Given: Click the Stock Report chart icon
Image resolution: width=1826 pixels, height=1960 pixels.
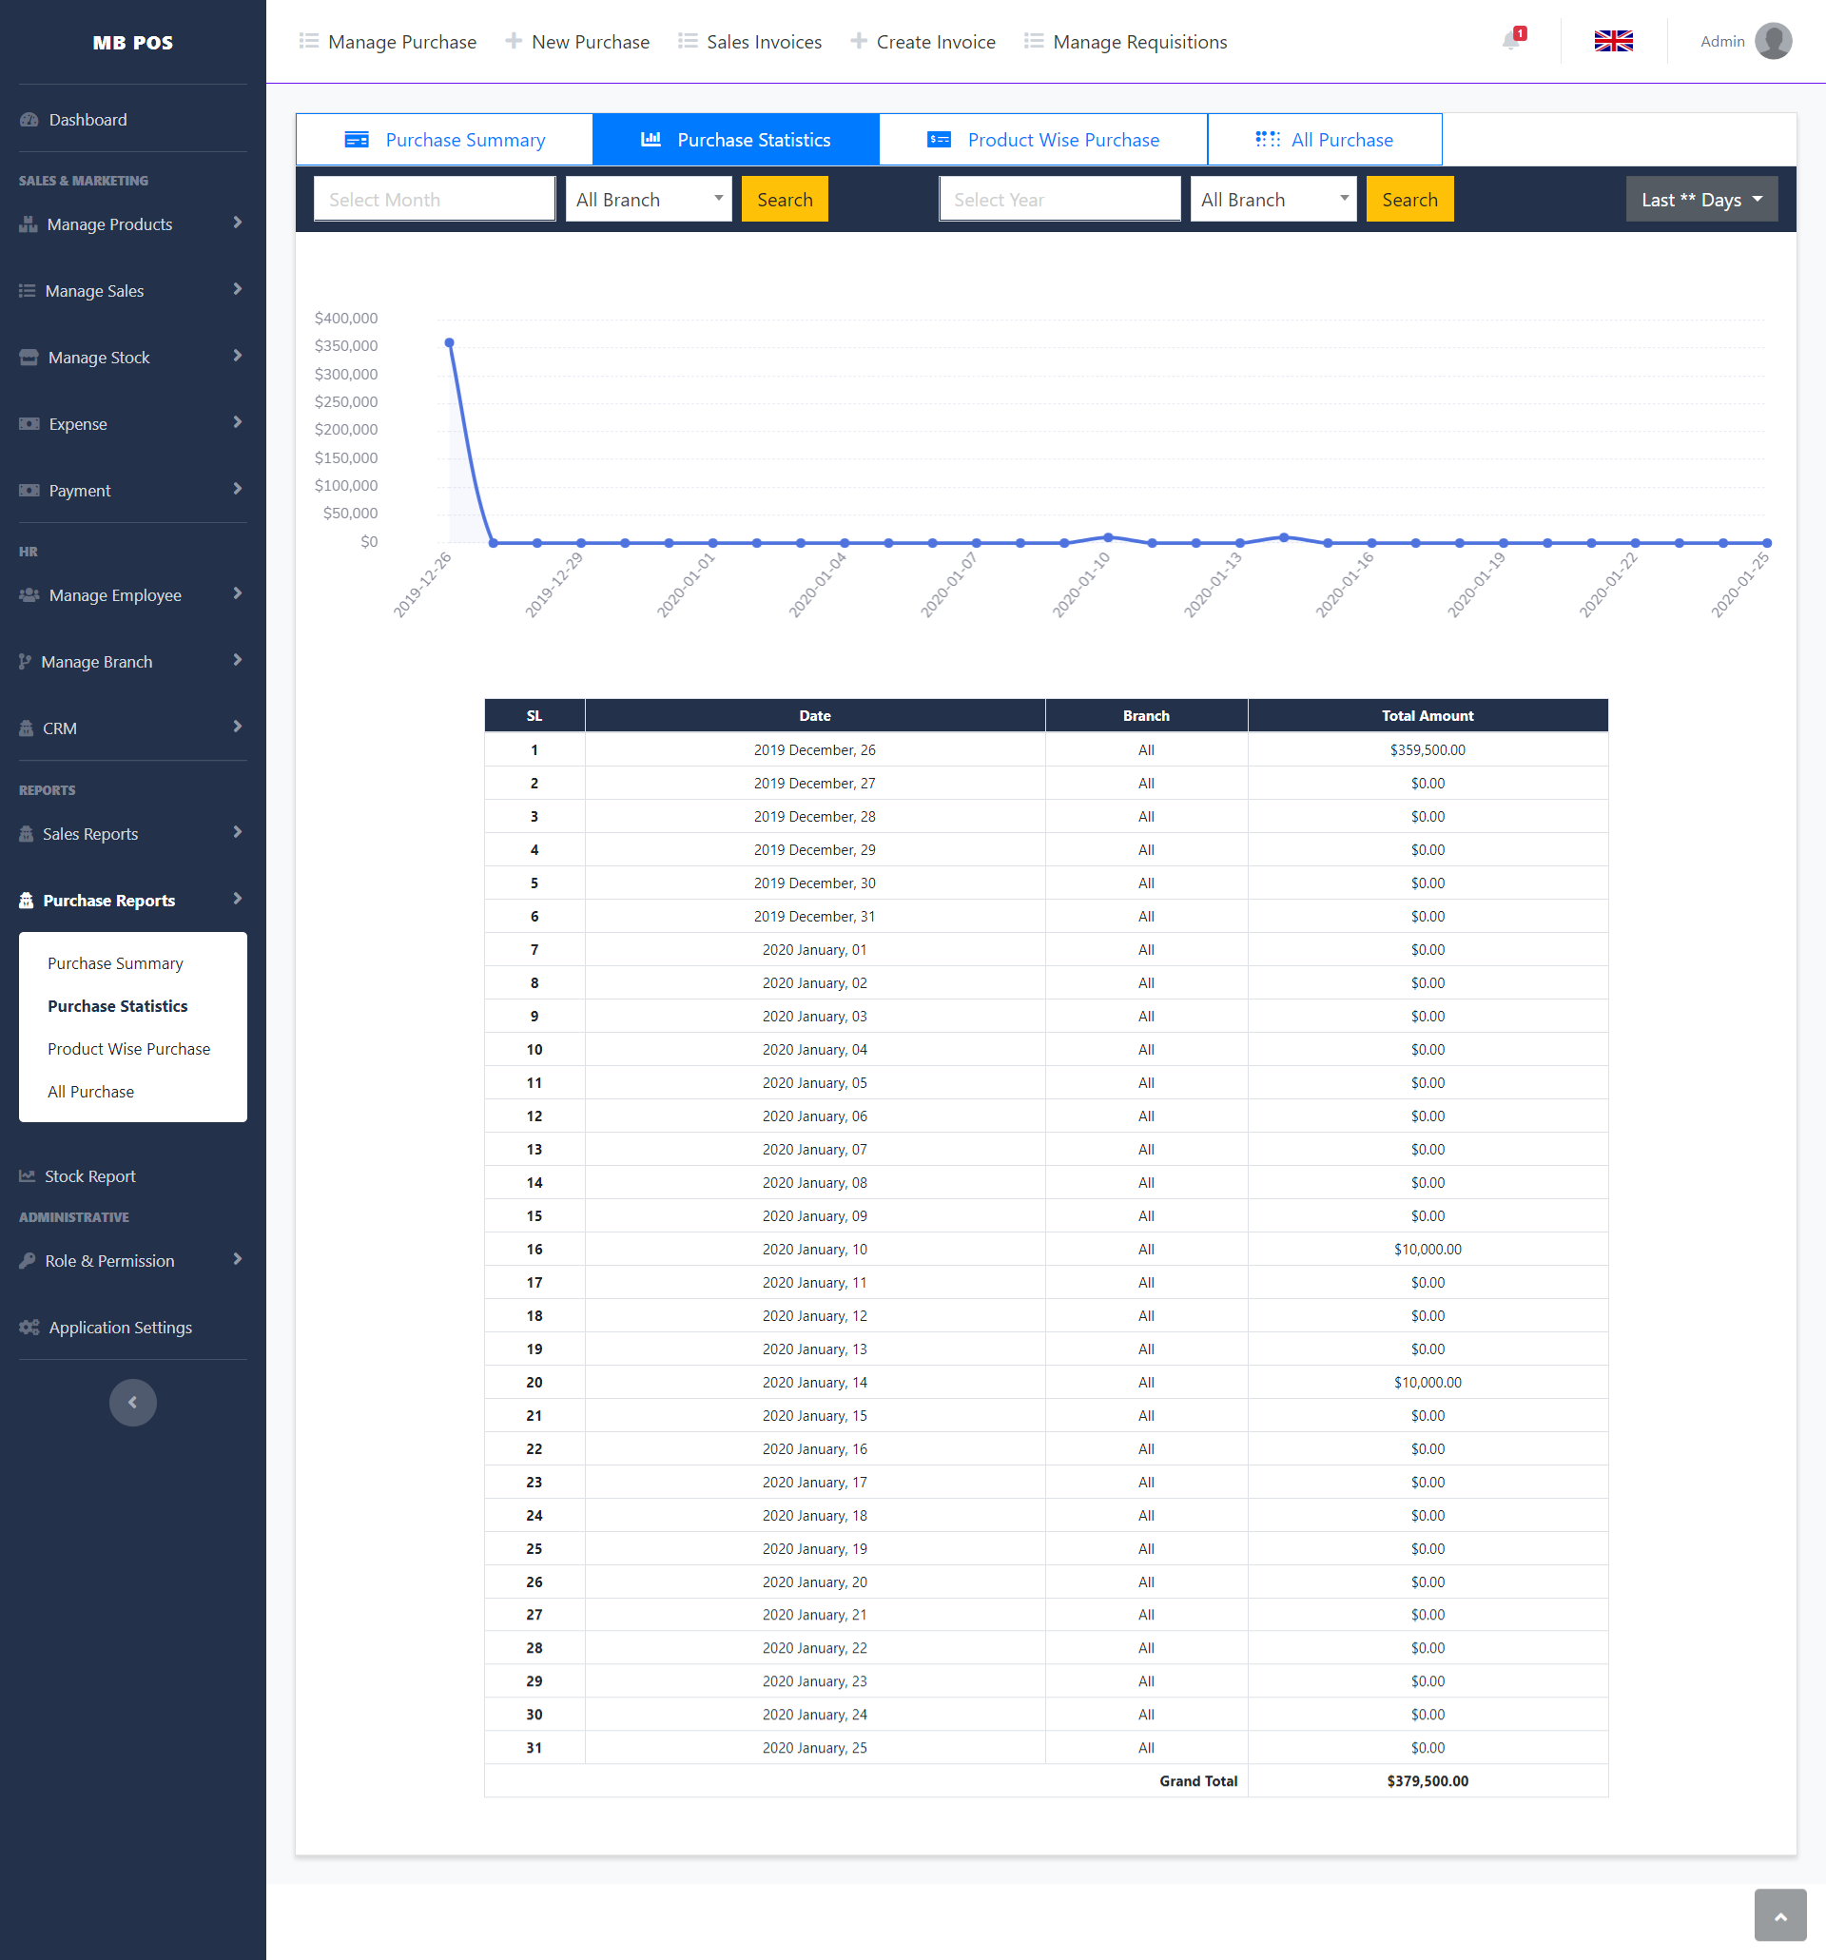Looking at the screenshot, I should [x=28, y=1176].
